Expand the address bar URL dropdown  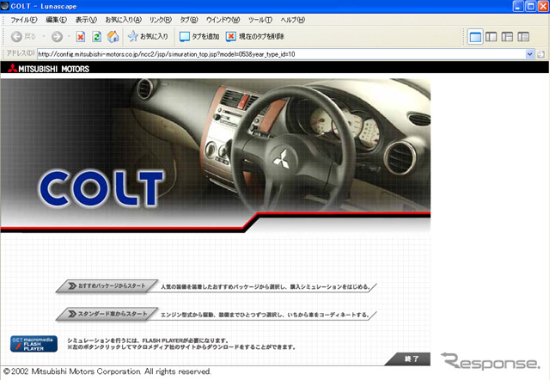pos(530,53)
